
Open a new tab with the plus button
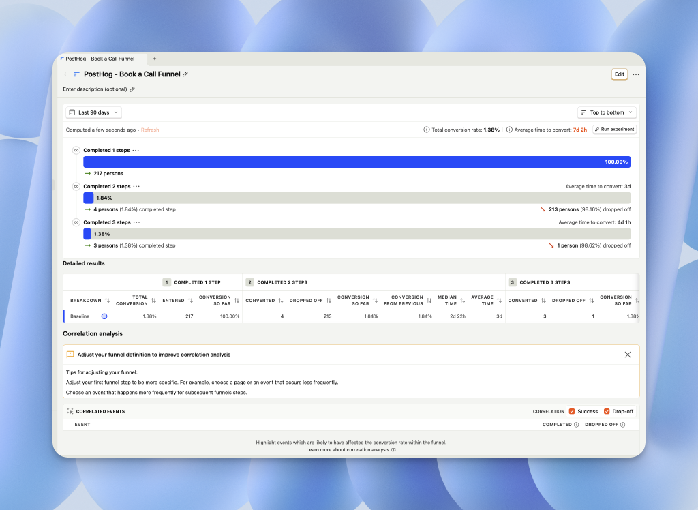click(x=154, y=59)
